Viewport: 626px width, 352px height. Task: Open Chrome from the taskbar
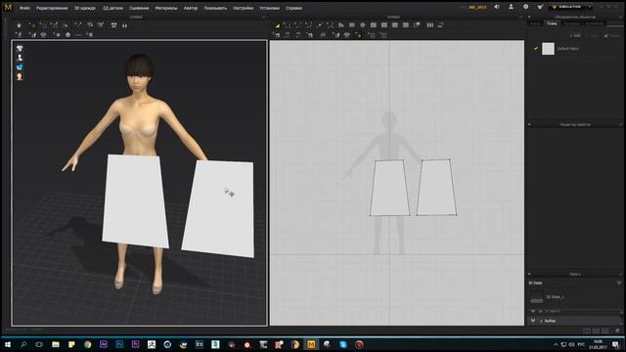tap(87, 344)
